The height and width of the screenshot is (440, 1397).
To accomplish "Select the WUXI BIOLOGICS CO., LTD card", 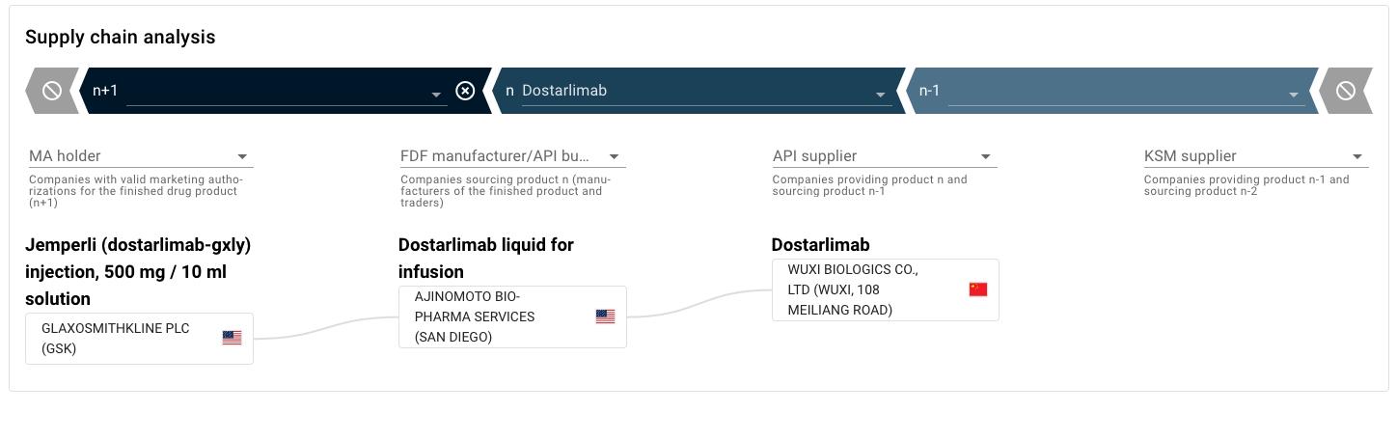I will 868,289.
